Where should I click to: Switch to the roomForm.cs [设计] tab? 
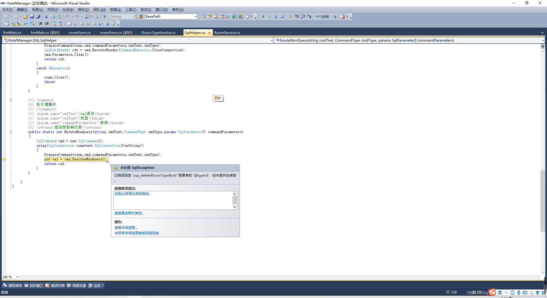(x=116, y=33)
